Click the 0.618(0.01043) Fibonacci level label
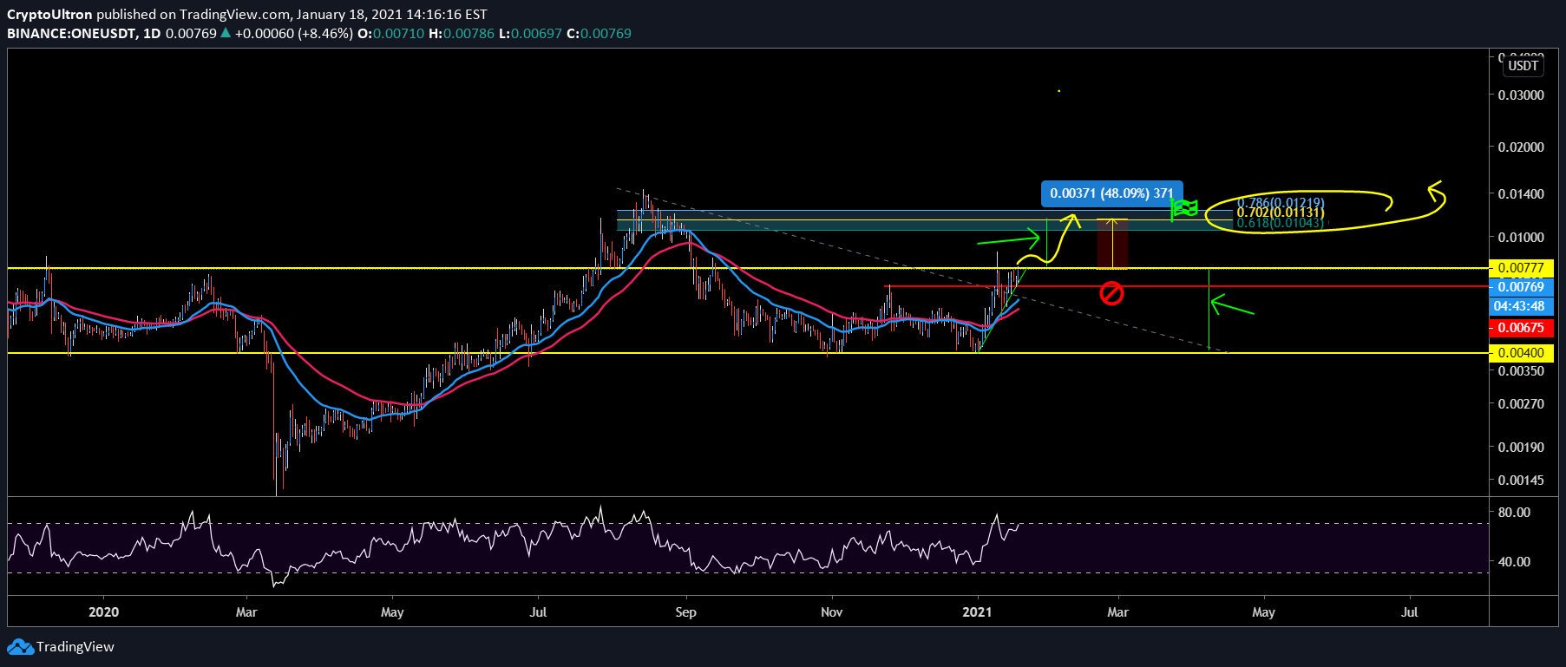The image size is (1566, 667). (1281, 223)
